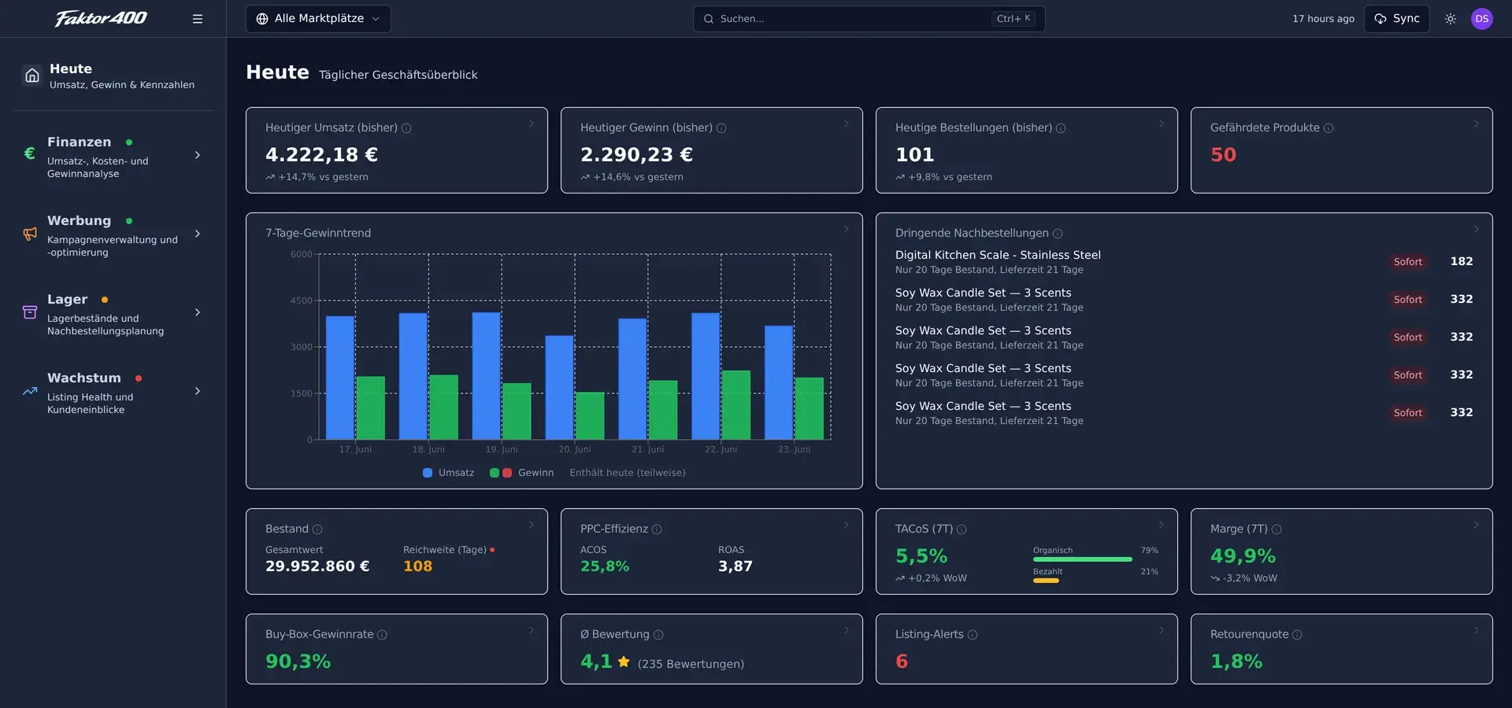The height and width of the screenshot is (708, 1512).
Task: Click info icon next to Heutiger Gewinn
Action: pos(721,128)
